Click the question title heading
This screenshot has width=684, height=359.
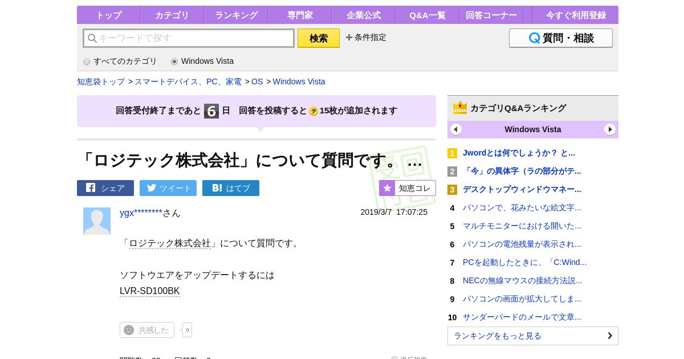tap(250, 161)
